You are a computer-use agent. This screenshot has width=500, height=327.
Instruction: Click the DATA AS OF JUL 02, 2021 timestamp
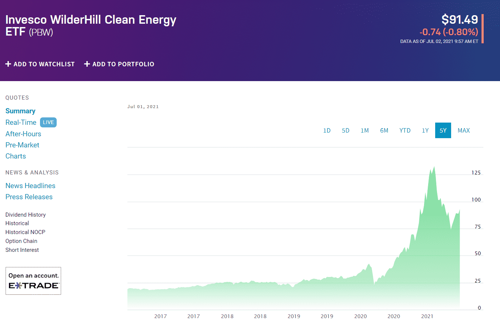(439, 41)
